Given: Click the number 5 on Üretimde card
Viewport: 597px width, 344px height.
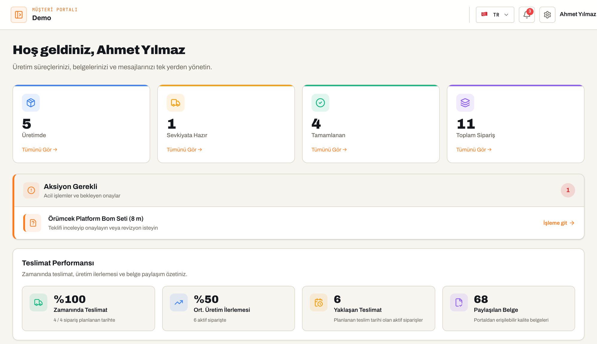Looking at the screenshot, I should [x=27, y=124].
